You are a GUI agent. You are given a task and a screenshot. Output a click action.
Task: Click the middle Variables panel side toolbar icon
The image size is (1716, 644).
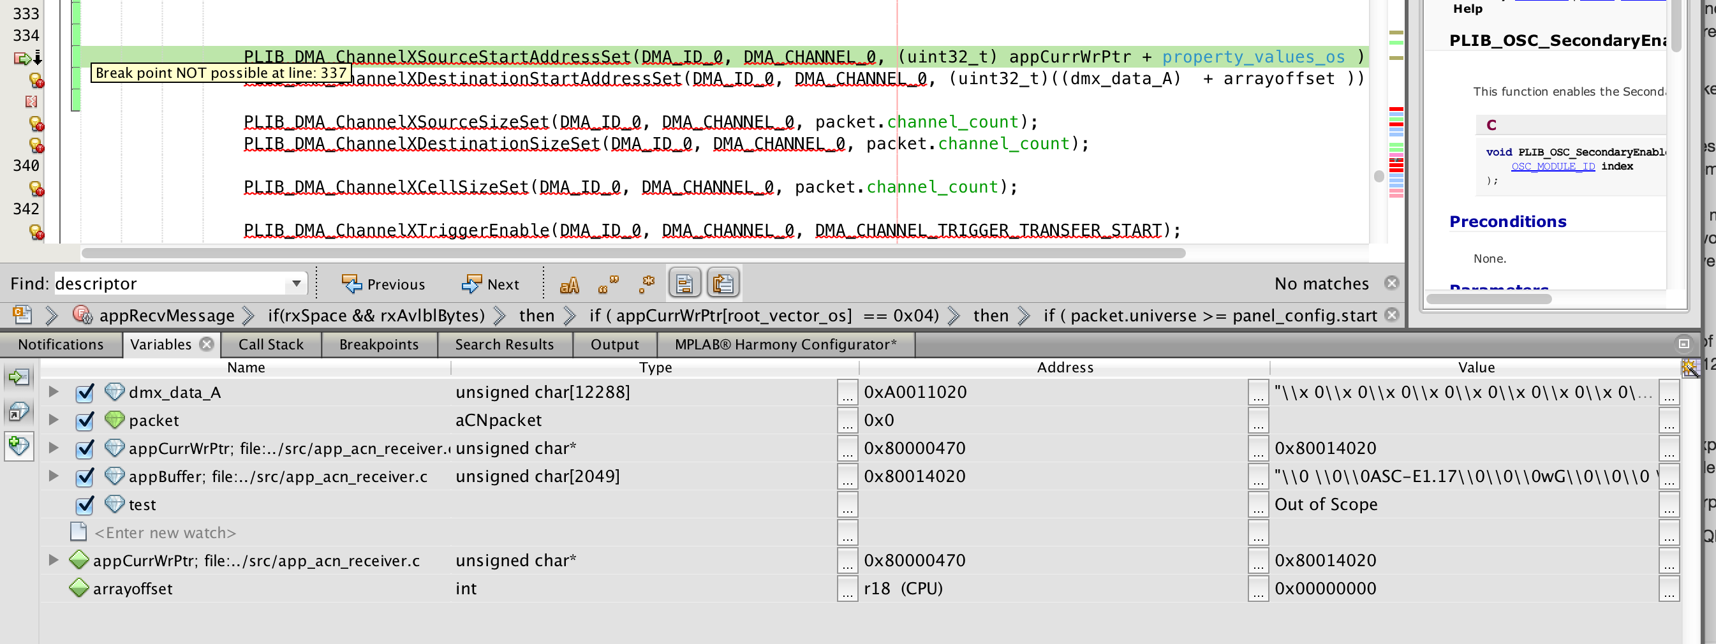coord(18,413)
